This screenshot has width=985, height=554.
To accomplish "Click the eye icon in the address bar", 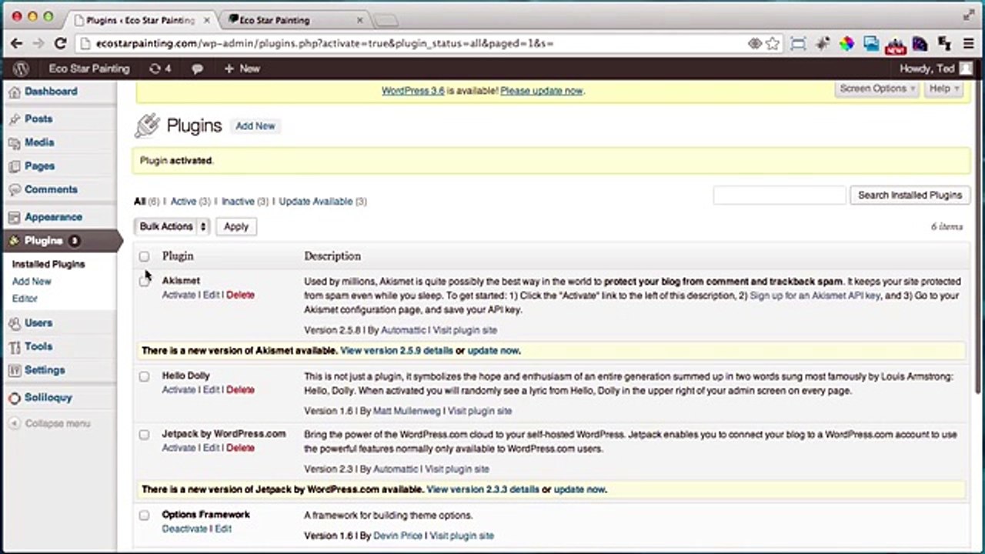I will [x=755, y=44].
